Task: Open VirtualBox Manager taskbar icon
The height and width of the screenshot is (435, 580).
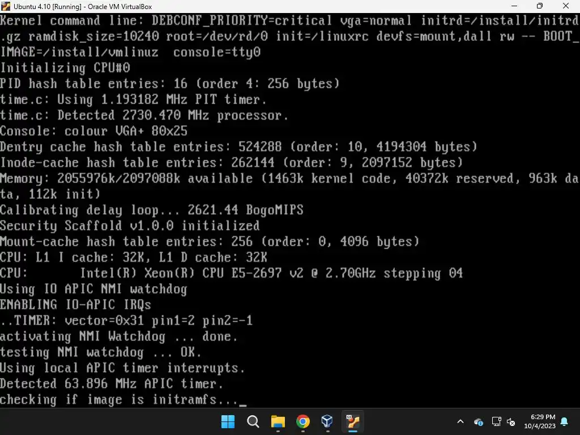Action: 327,421
